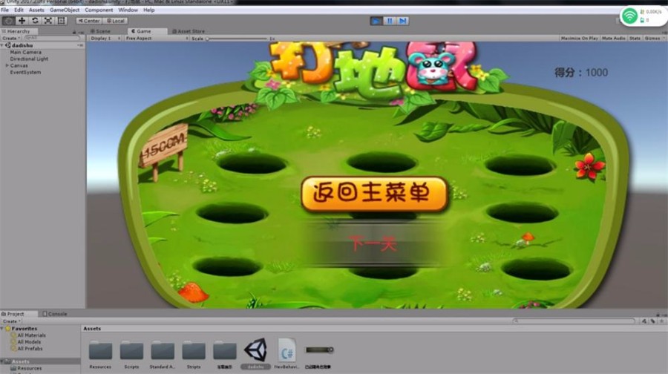668x374 pixels.
Task: Click the green WiFi speed widget
Action: tap(643, 16)
